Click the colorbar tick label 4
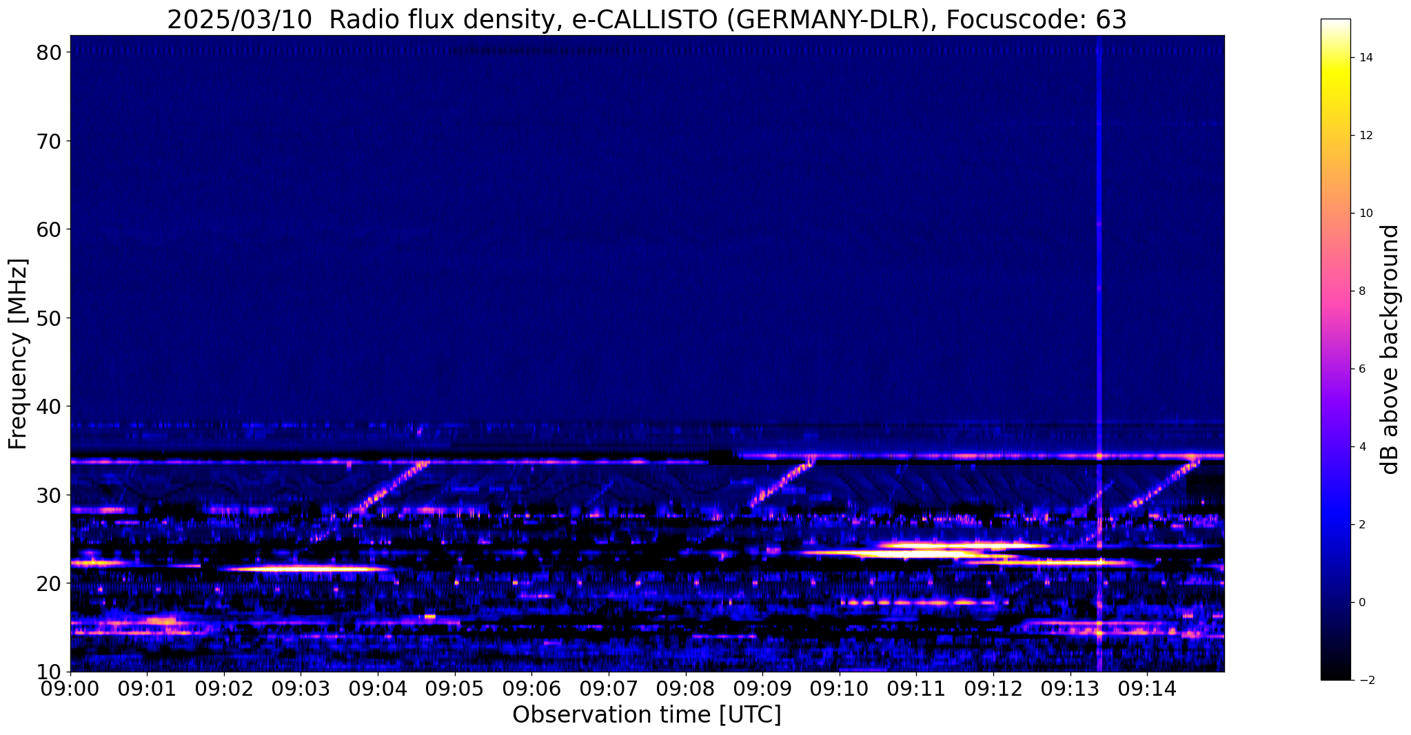This screenshot has width=1411, height=735. click(1362, 447)
